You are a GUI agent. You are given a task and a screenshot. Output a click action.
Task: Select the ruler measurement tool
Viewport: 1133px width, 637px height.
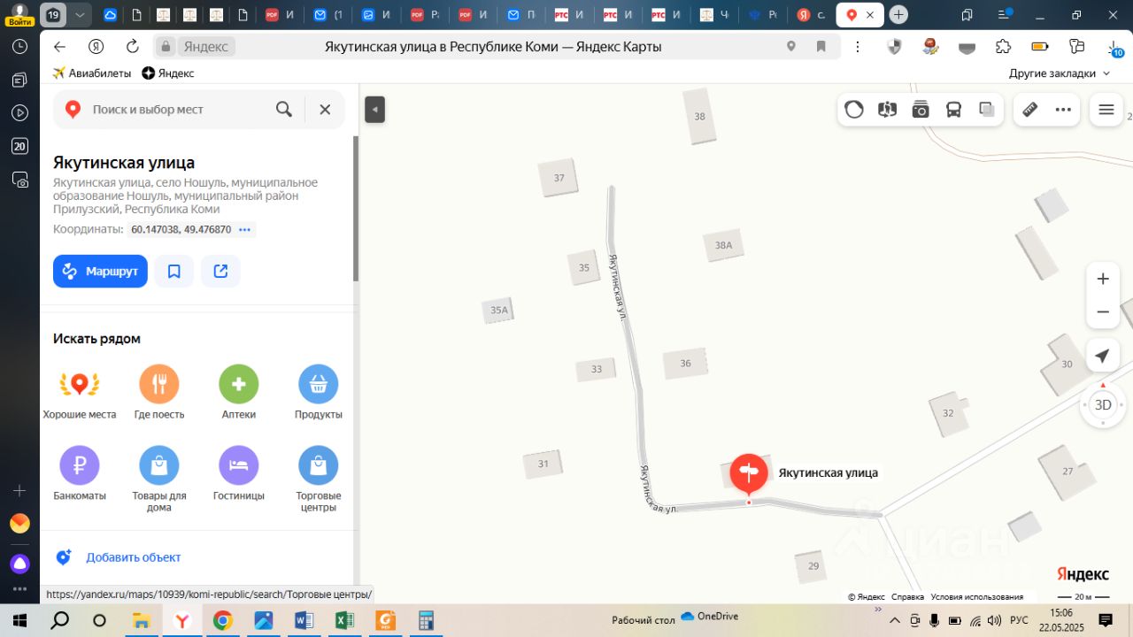coord(1029,110)
